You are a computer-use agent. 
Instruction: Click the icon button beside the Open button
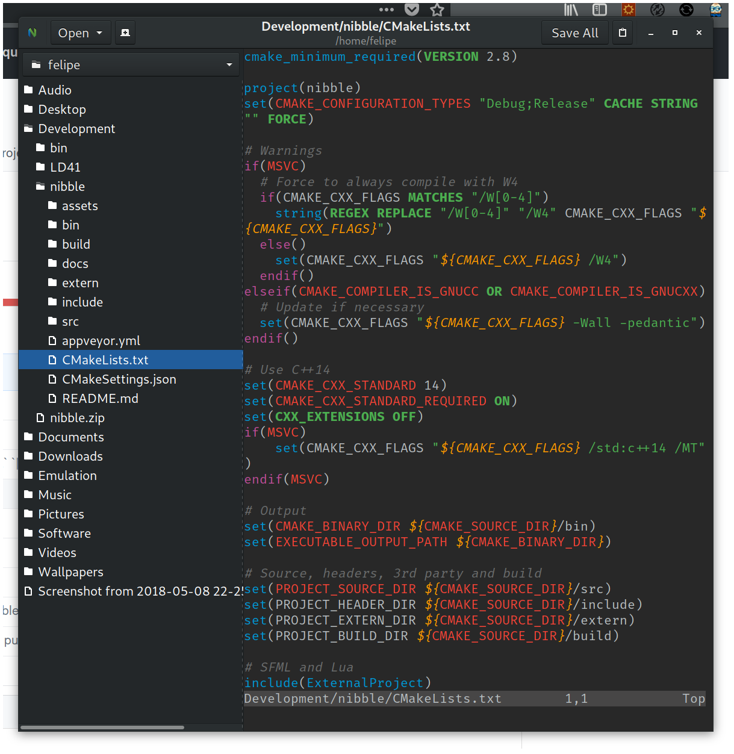(x=125, y=33)
